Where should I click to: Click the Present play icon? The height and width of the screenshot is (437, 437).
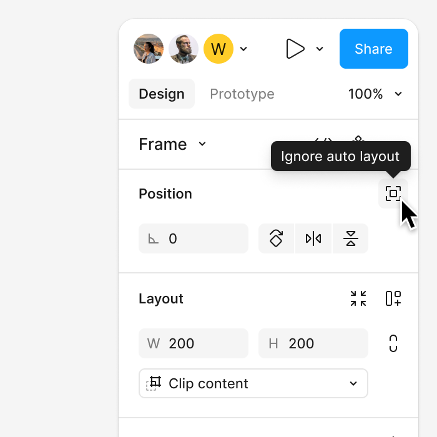coord(295,49)
